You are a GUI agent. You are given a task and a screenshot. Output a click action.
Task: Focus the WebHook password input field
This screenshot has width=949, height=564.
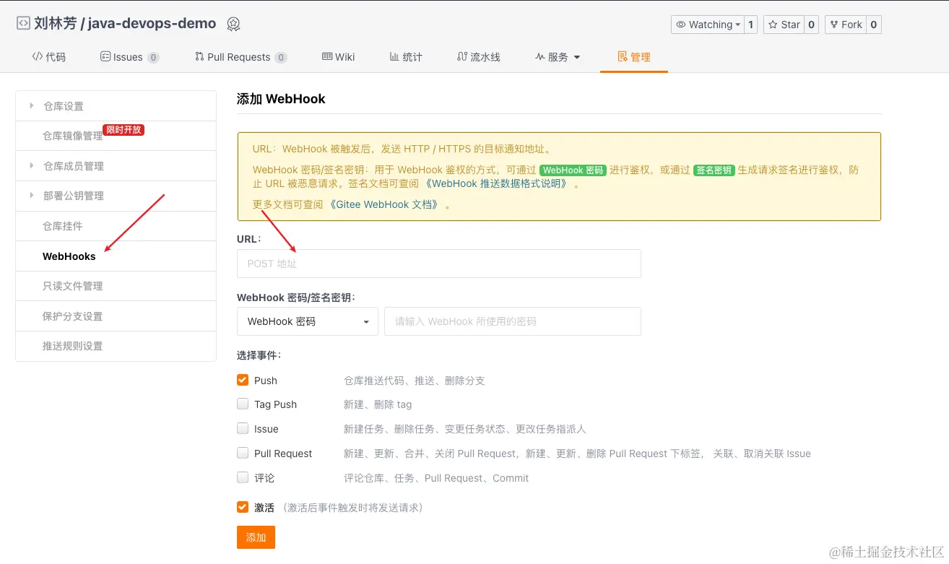click(513, 321)
